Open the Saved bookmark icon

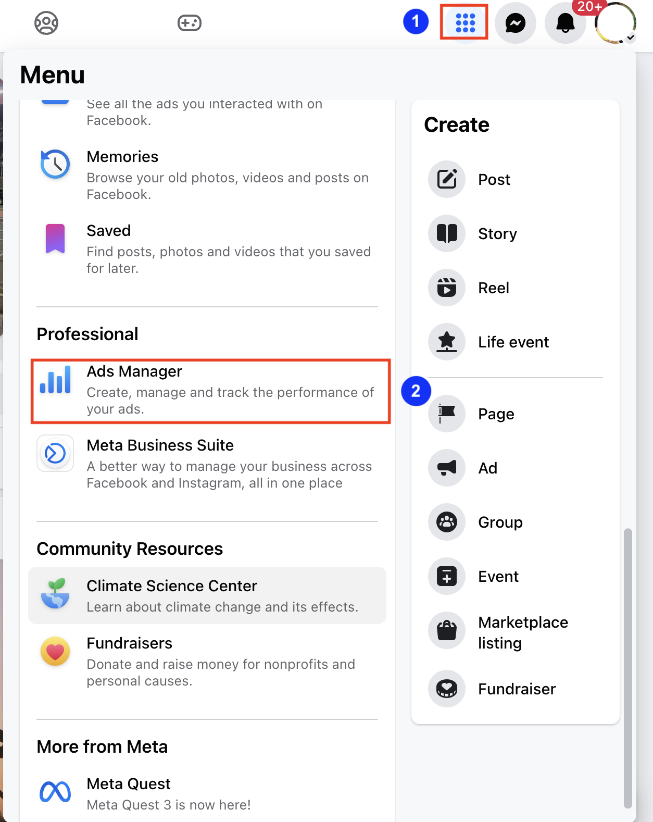[x=55, y=239]
